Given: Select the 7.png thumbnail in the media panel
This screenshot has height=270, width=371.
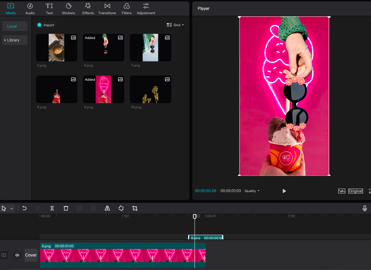Looking at the screenshot, I should [x=150, y=48].
